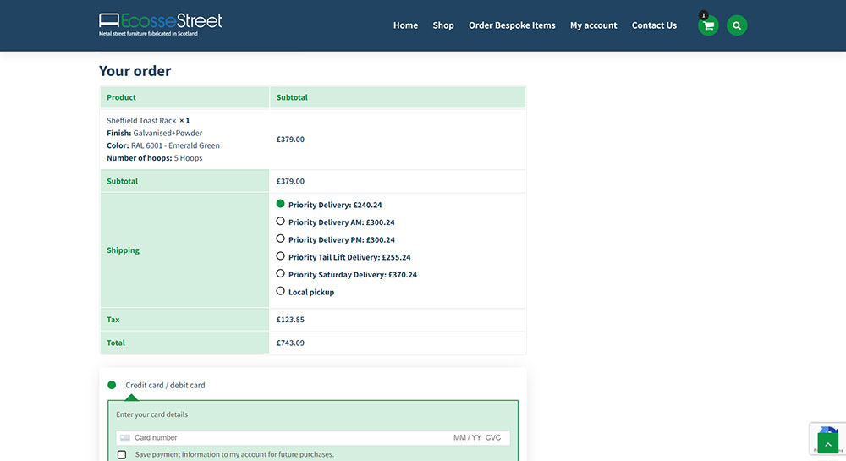Click the Total row label

pos(115,343)
